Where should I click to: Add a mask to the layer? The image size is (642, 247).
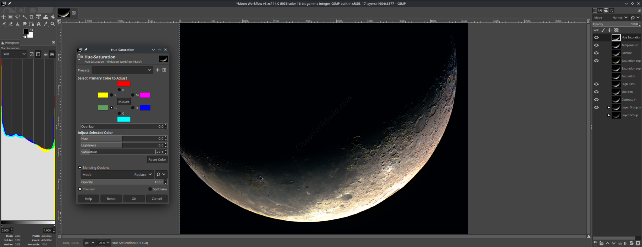pos(632,243)
